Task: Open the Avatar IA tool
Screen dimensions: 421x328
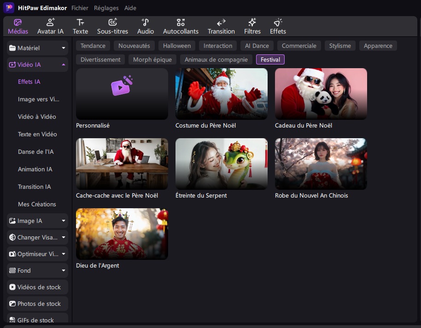Action: point(50,27)
